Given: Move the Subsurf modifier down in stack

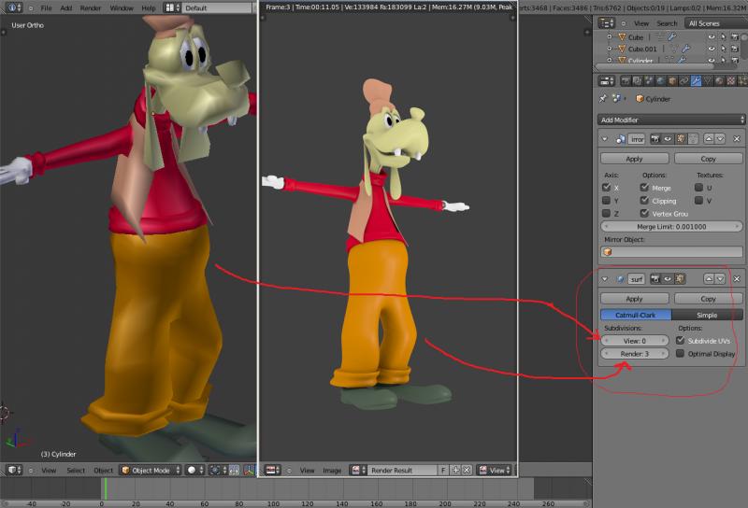Looking at the screenshot, I should click(x=720, y=279).
